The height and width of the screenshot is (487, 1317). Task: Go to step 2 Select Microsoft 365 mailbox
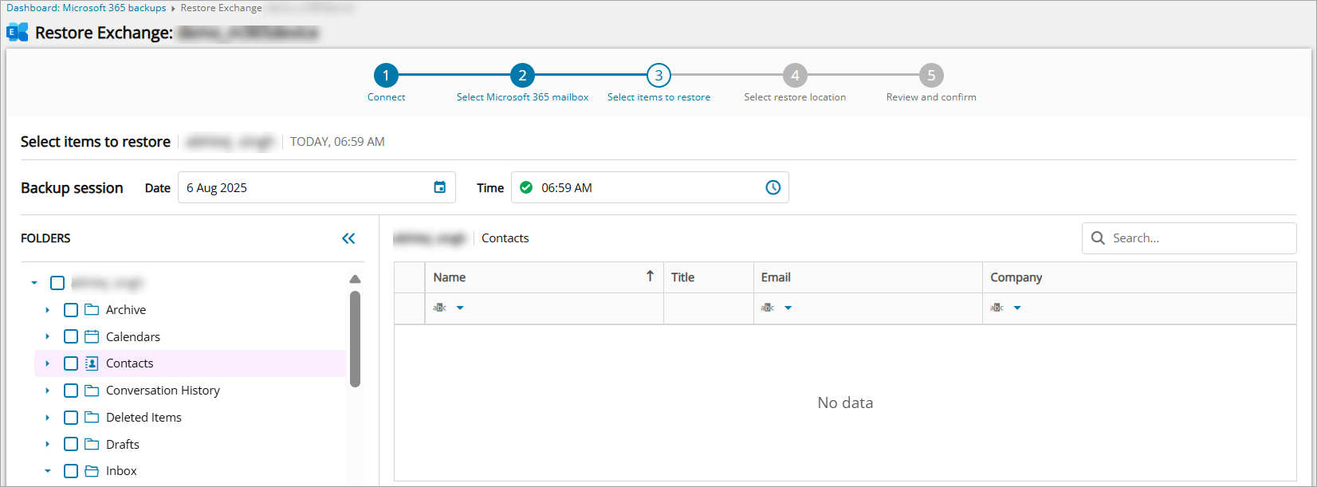click(x=522, y=76)
